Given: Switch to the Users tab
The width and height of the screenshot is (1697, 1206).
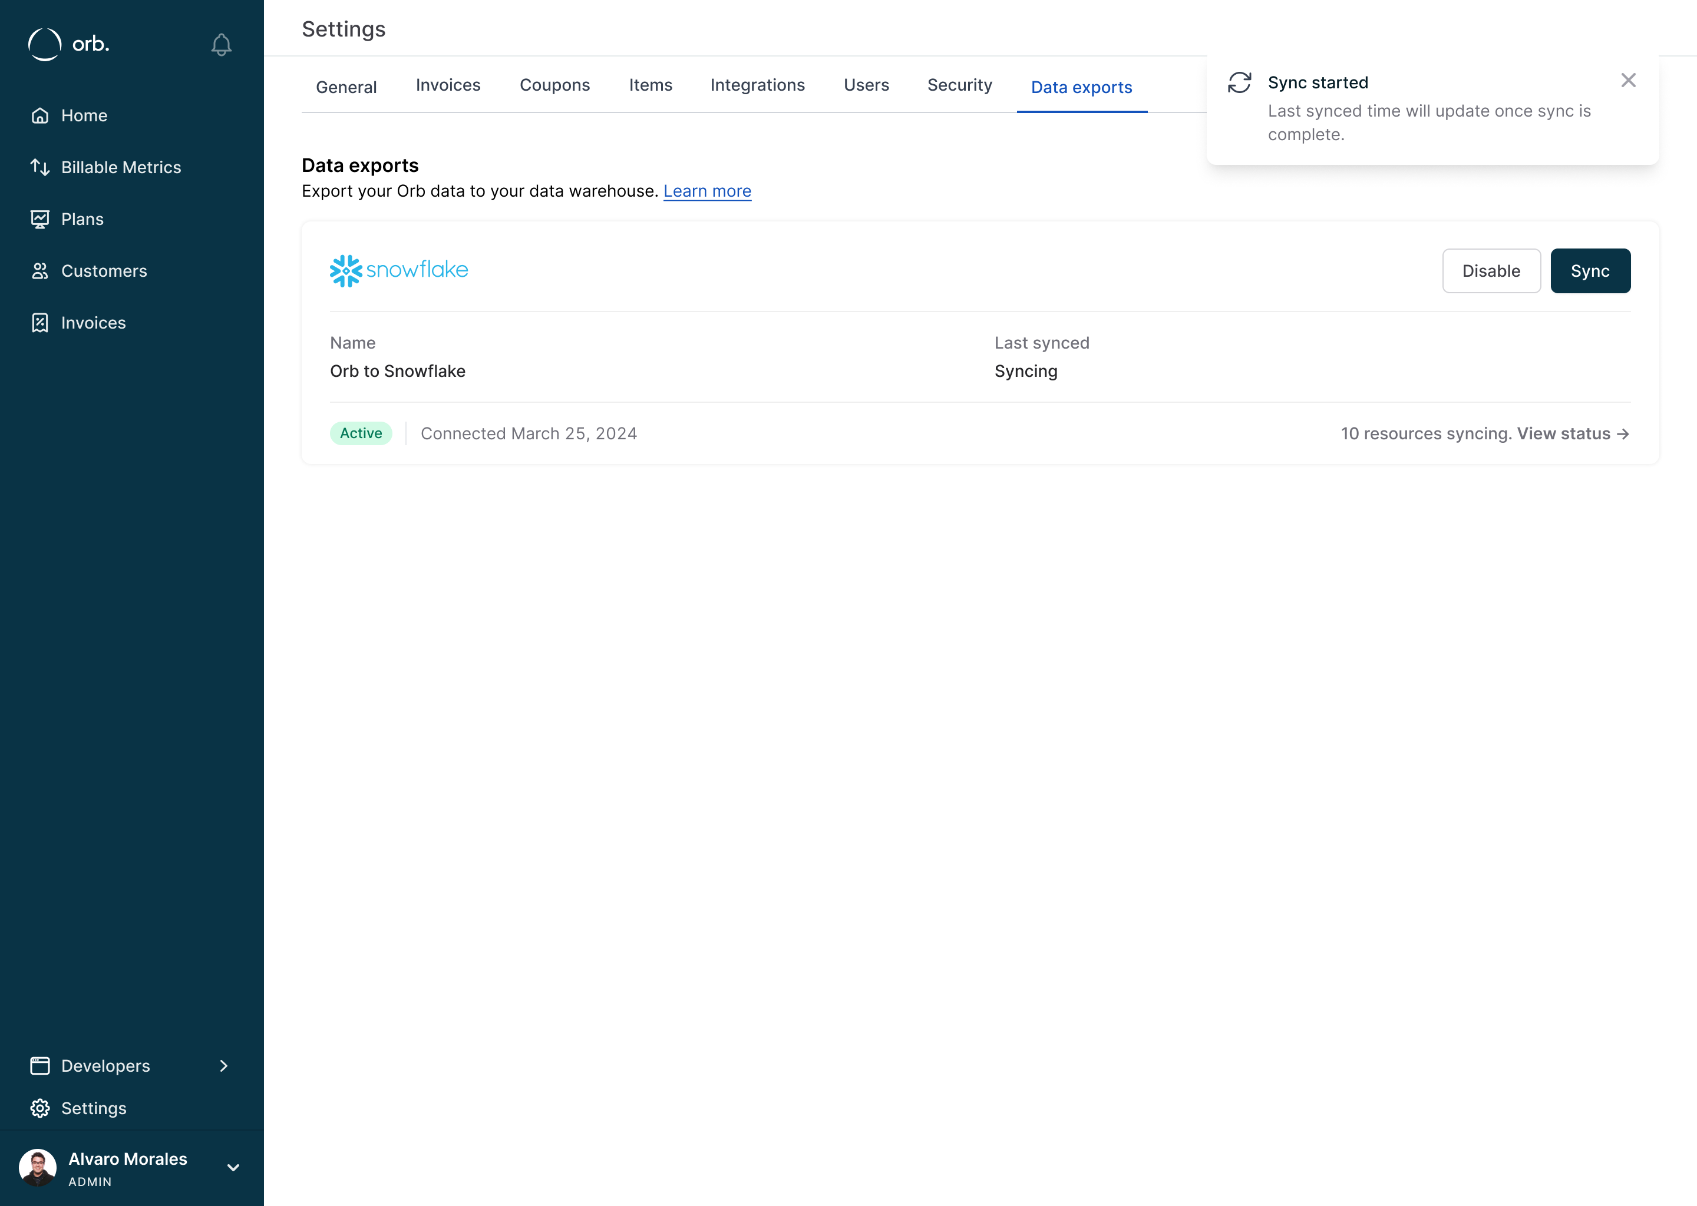Looking at the screenshot, I should (866, 85).
